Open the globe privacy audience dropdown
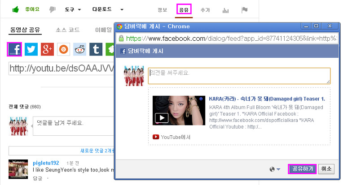The image size is (343, 185). point(275,169)
